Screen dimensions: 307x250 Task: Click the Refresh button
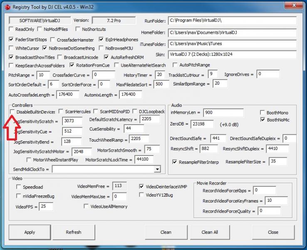(x=74, y=232)
